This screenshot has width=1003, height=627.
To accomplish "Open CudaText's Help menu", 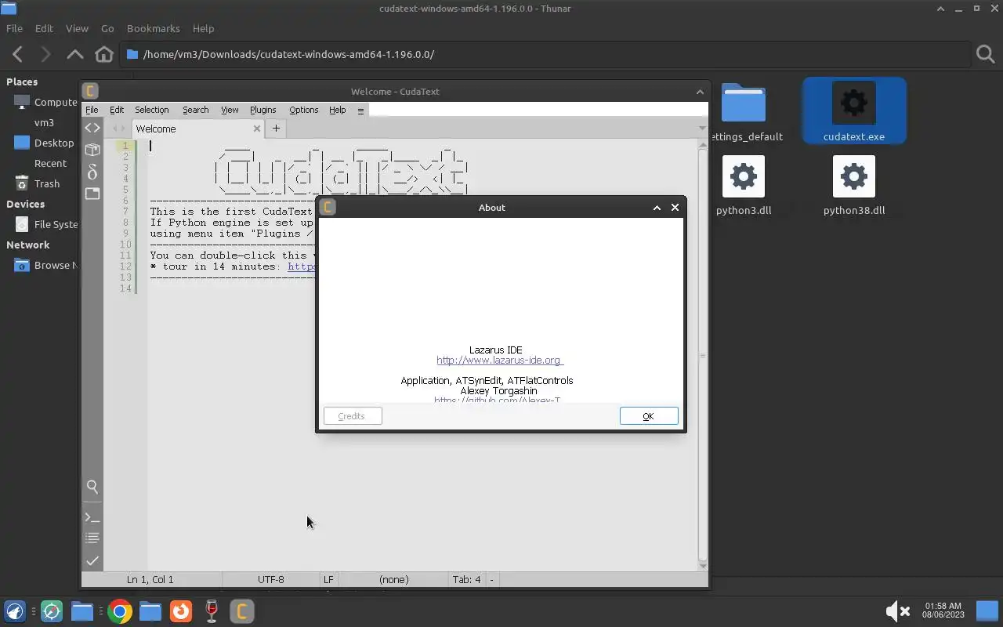I will click(x=337, y=110).
